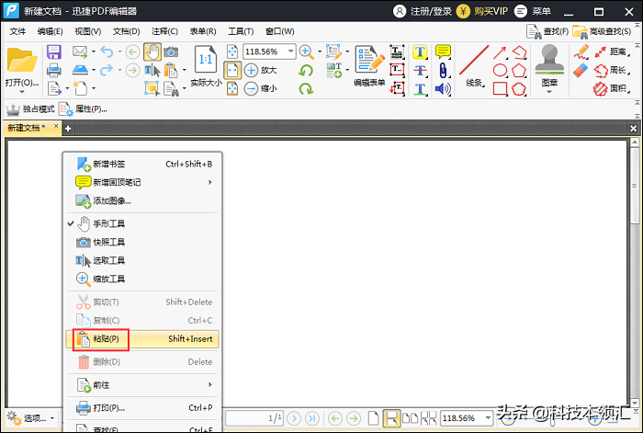The height and width of the screenshot is (433, 643).
Task: Add a new tab with plus button
Action: click(68, 129)
